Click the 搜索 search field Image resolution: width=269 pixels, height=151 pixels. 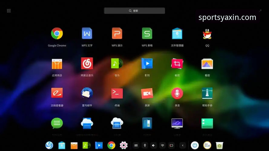(x=134, y=11)
